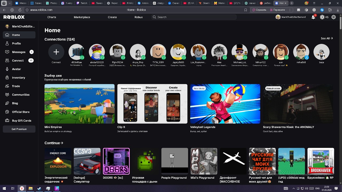This screenshot has width=342, height=192.
Task: Click the Trade sidebar icon
Action: tap(7, 86)
